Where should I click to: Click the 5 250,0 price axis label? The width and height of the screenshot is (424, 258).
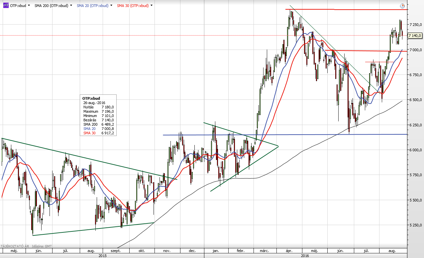[415, 225]
